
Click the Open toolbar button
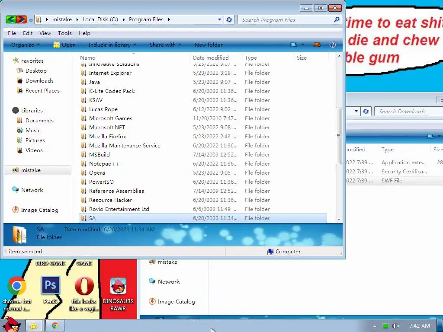pos(65,45)
